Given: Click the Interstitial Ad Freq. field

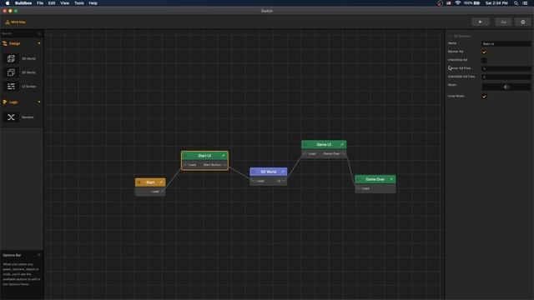Looking at the screenshot, I should click(506, 77).
